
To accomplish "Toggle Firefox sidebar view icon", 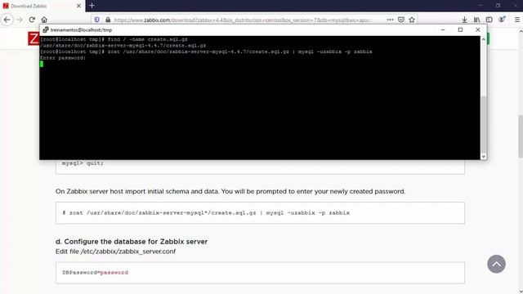I will click(489, 20).
